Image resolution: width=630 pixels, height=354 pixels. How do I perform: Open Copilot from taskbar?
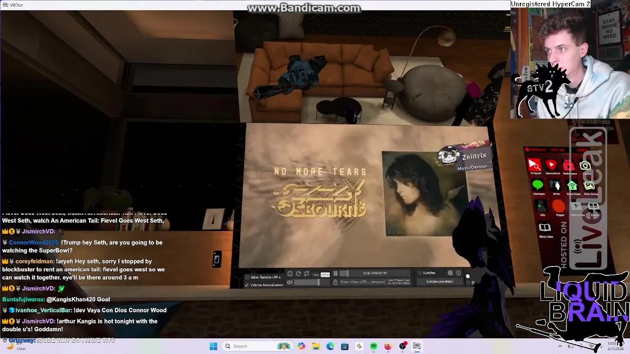pos(301,346)
